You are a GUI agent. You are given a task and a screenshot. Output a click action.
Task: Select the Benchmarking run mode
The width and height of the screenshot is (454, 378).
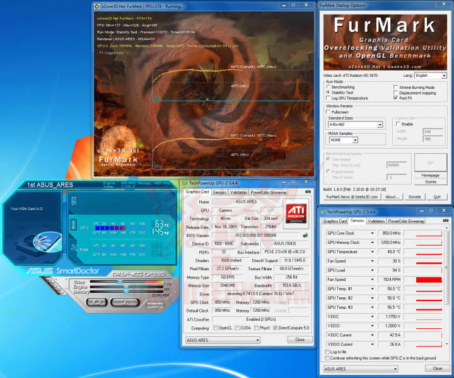[x=328, y=87]
